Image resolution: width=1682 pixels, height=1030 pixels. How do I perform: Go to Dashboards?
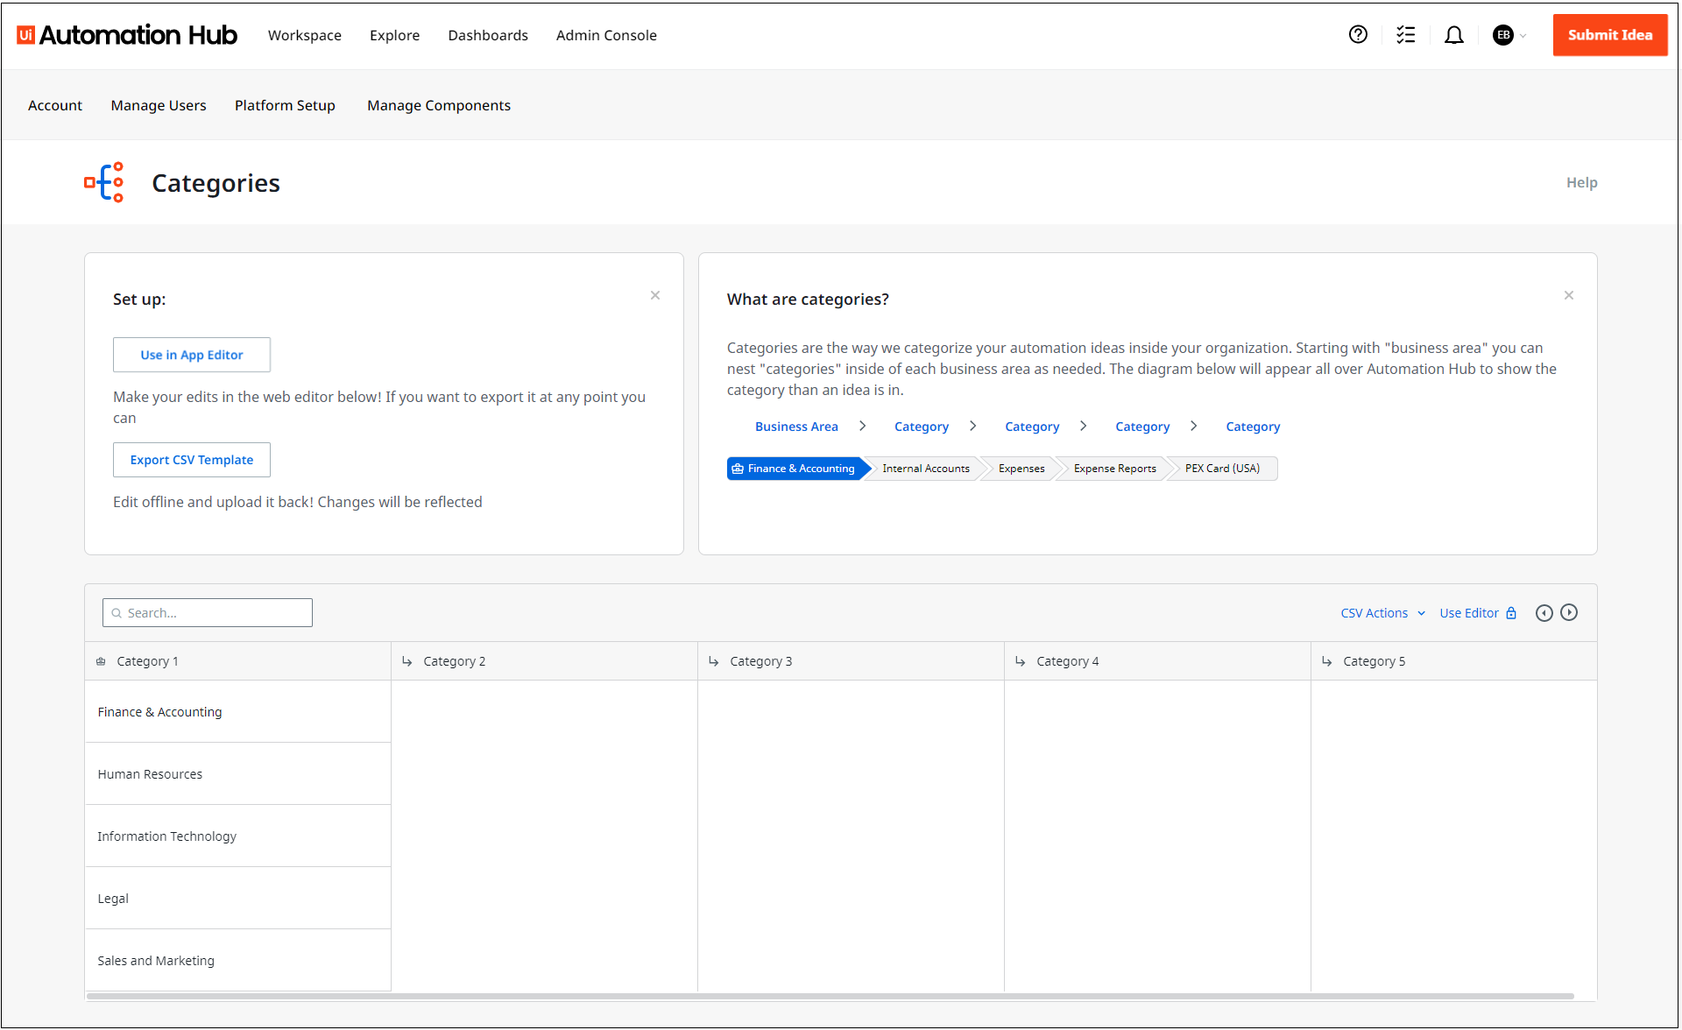pos(488,35)
